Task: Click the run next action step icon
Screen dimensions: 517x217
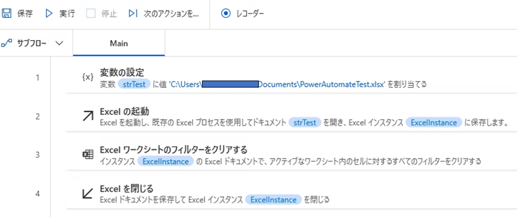Action: click(x=133, y=13)
